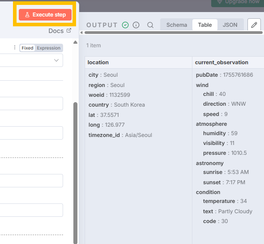Select the pubDate value 1755761686
This screenshot has height=244, width=264.
[238, 75]
